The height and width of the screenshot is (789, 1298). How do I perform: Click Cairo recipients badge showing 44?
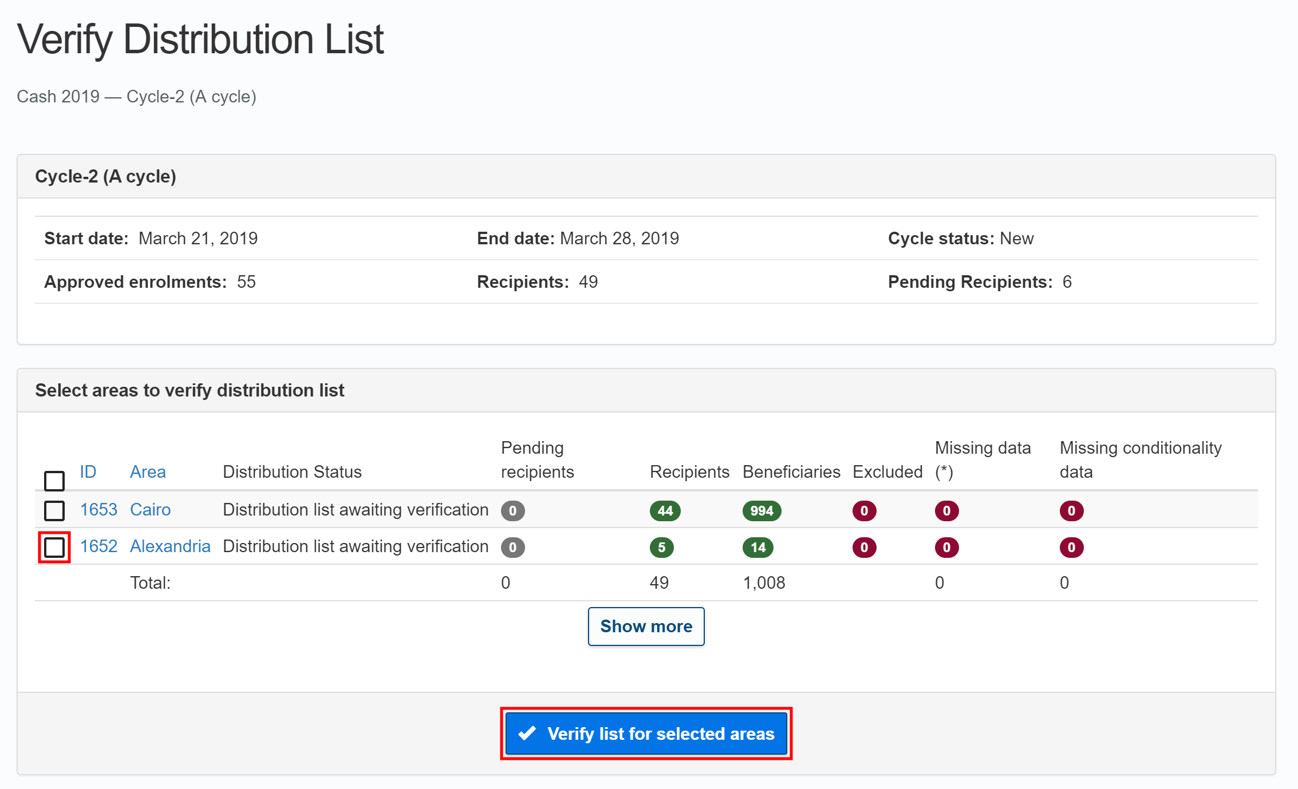coord(665,511)
